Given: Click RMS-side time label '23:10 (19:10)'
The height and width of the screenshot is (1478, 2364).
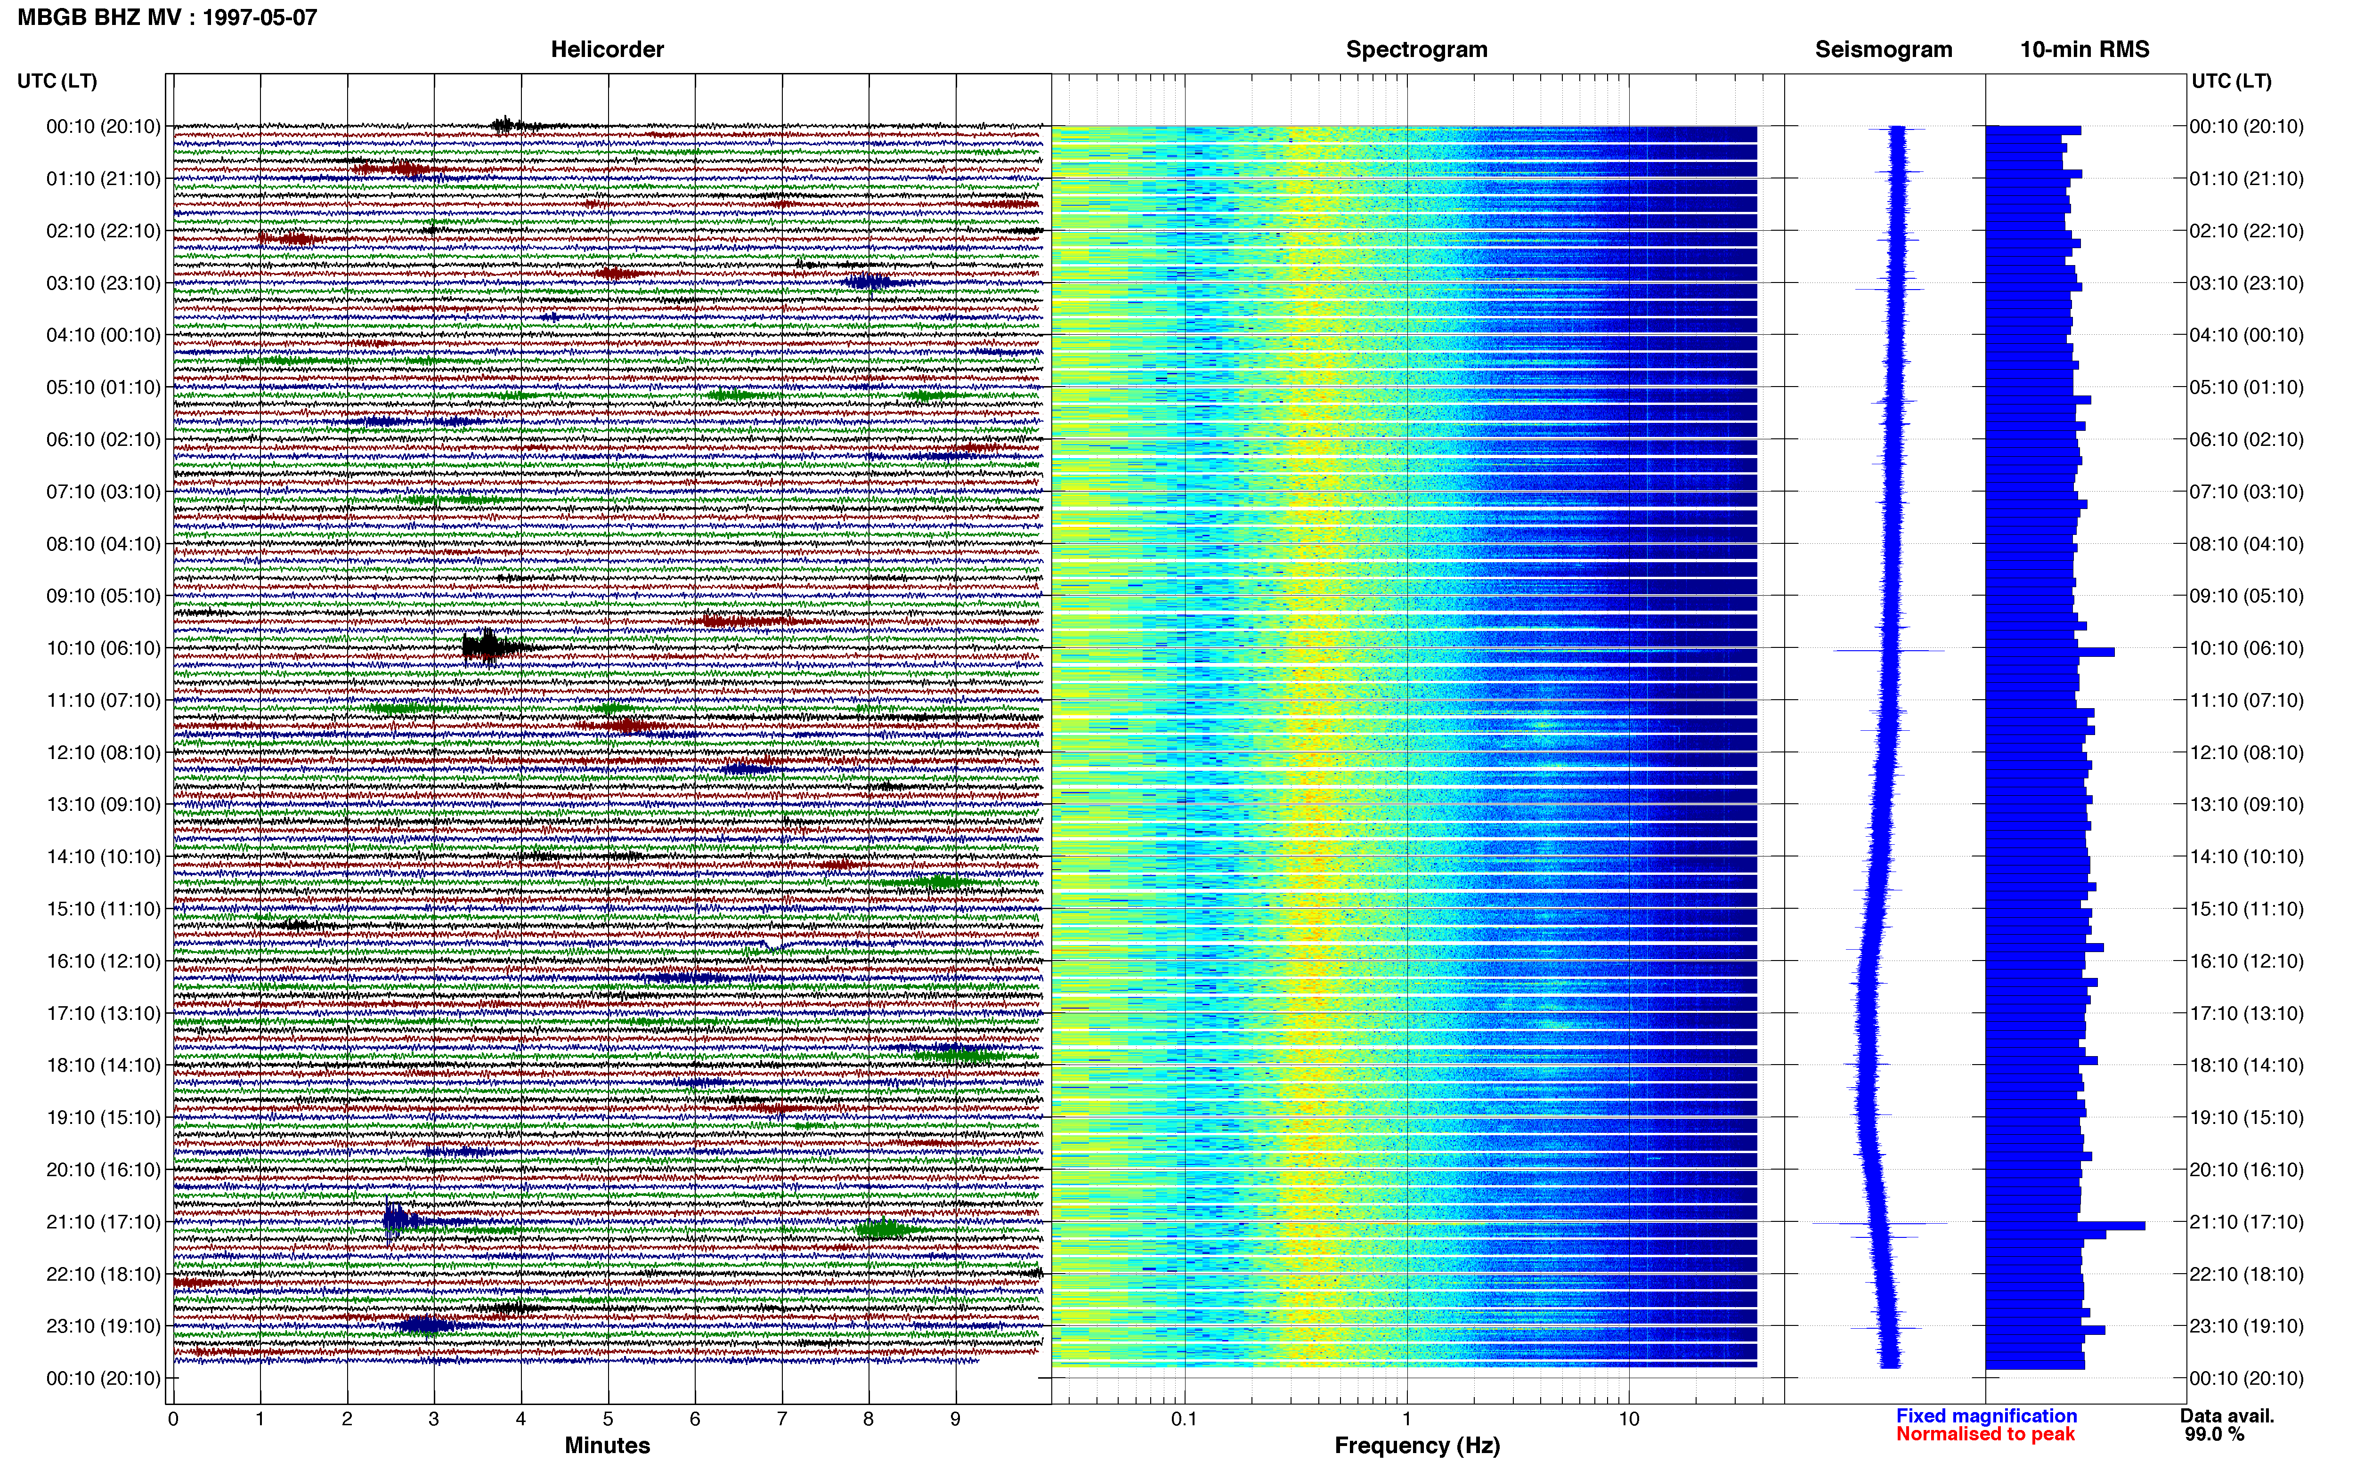Looking at the screenshot, I should [2247, 1326].
